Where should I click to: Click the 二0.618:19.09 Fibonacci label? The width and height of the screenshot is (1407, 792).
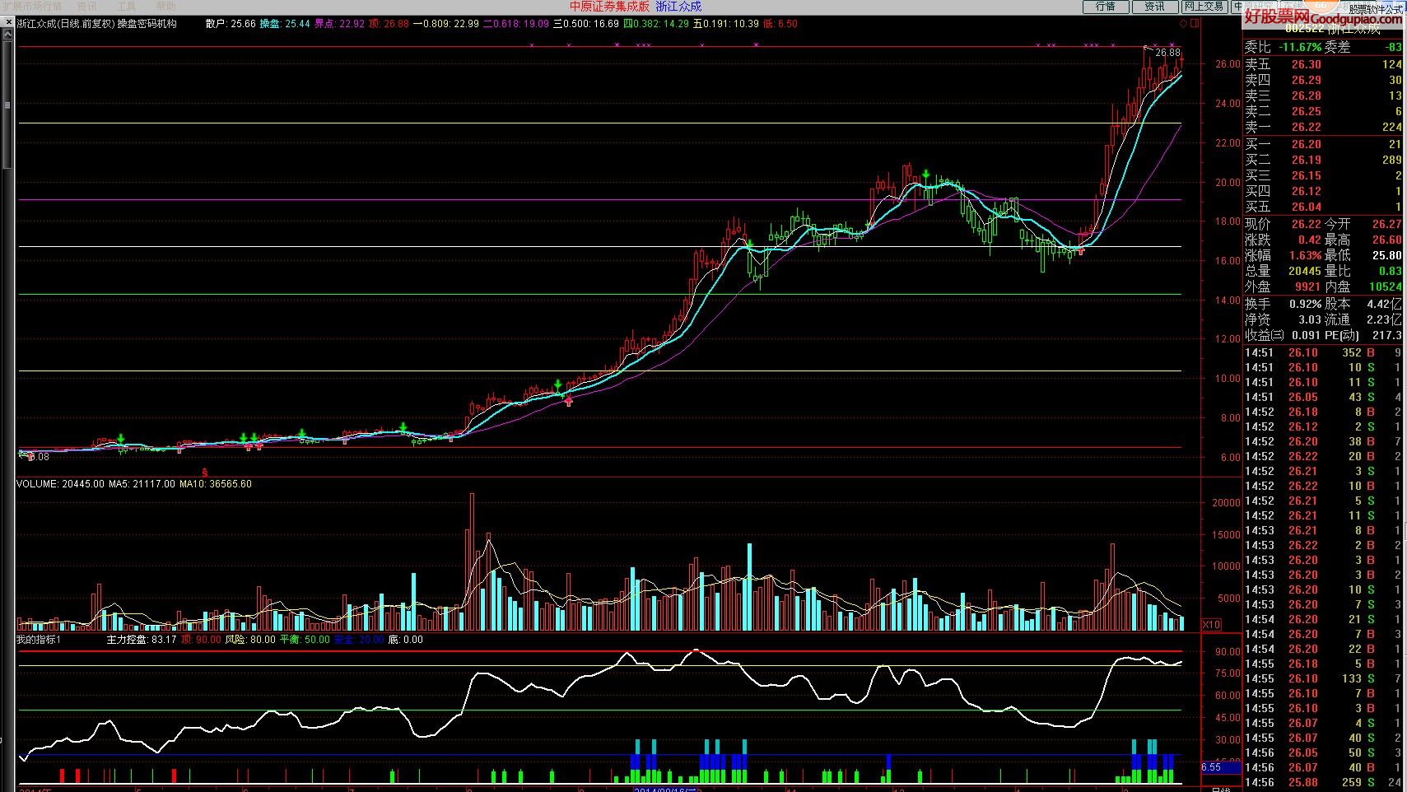click(515, 24)
